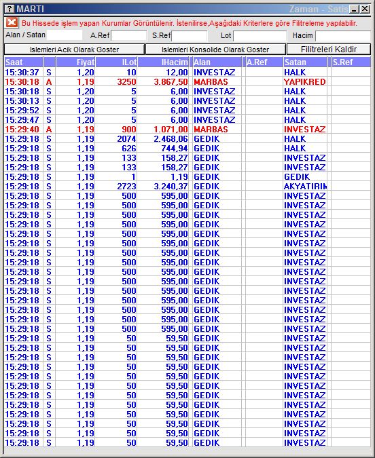The width and height of the screenshot is (375, 458).
Task: Sort by ILot column header
Action: click(x=116, y=62)
